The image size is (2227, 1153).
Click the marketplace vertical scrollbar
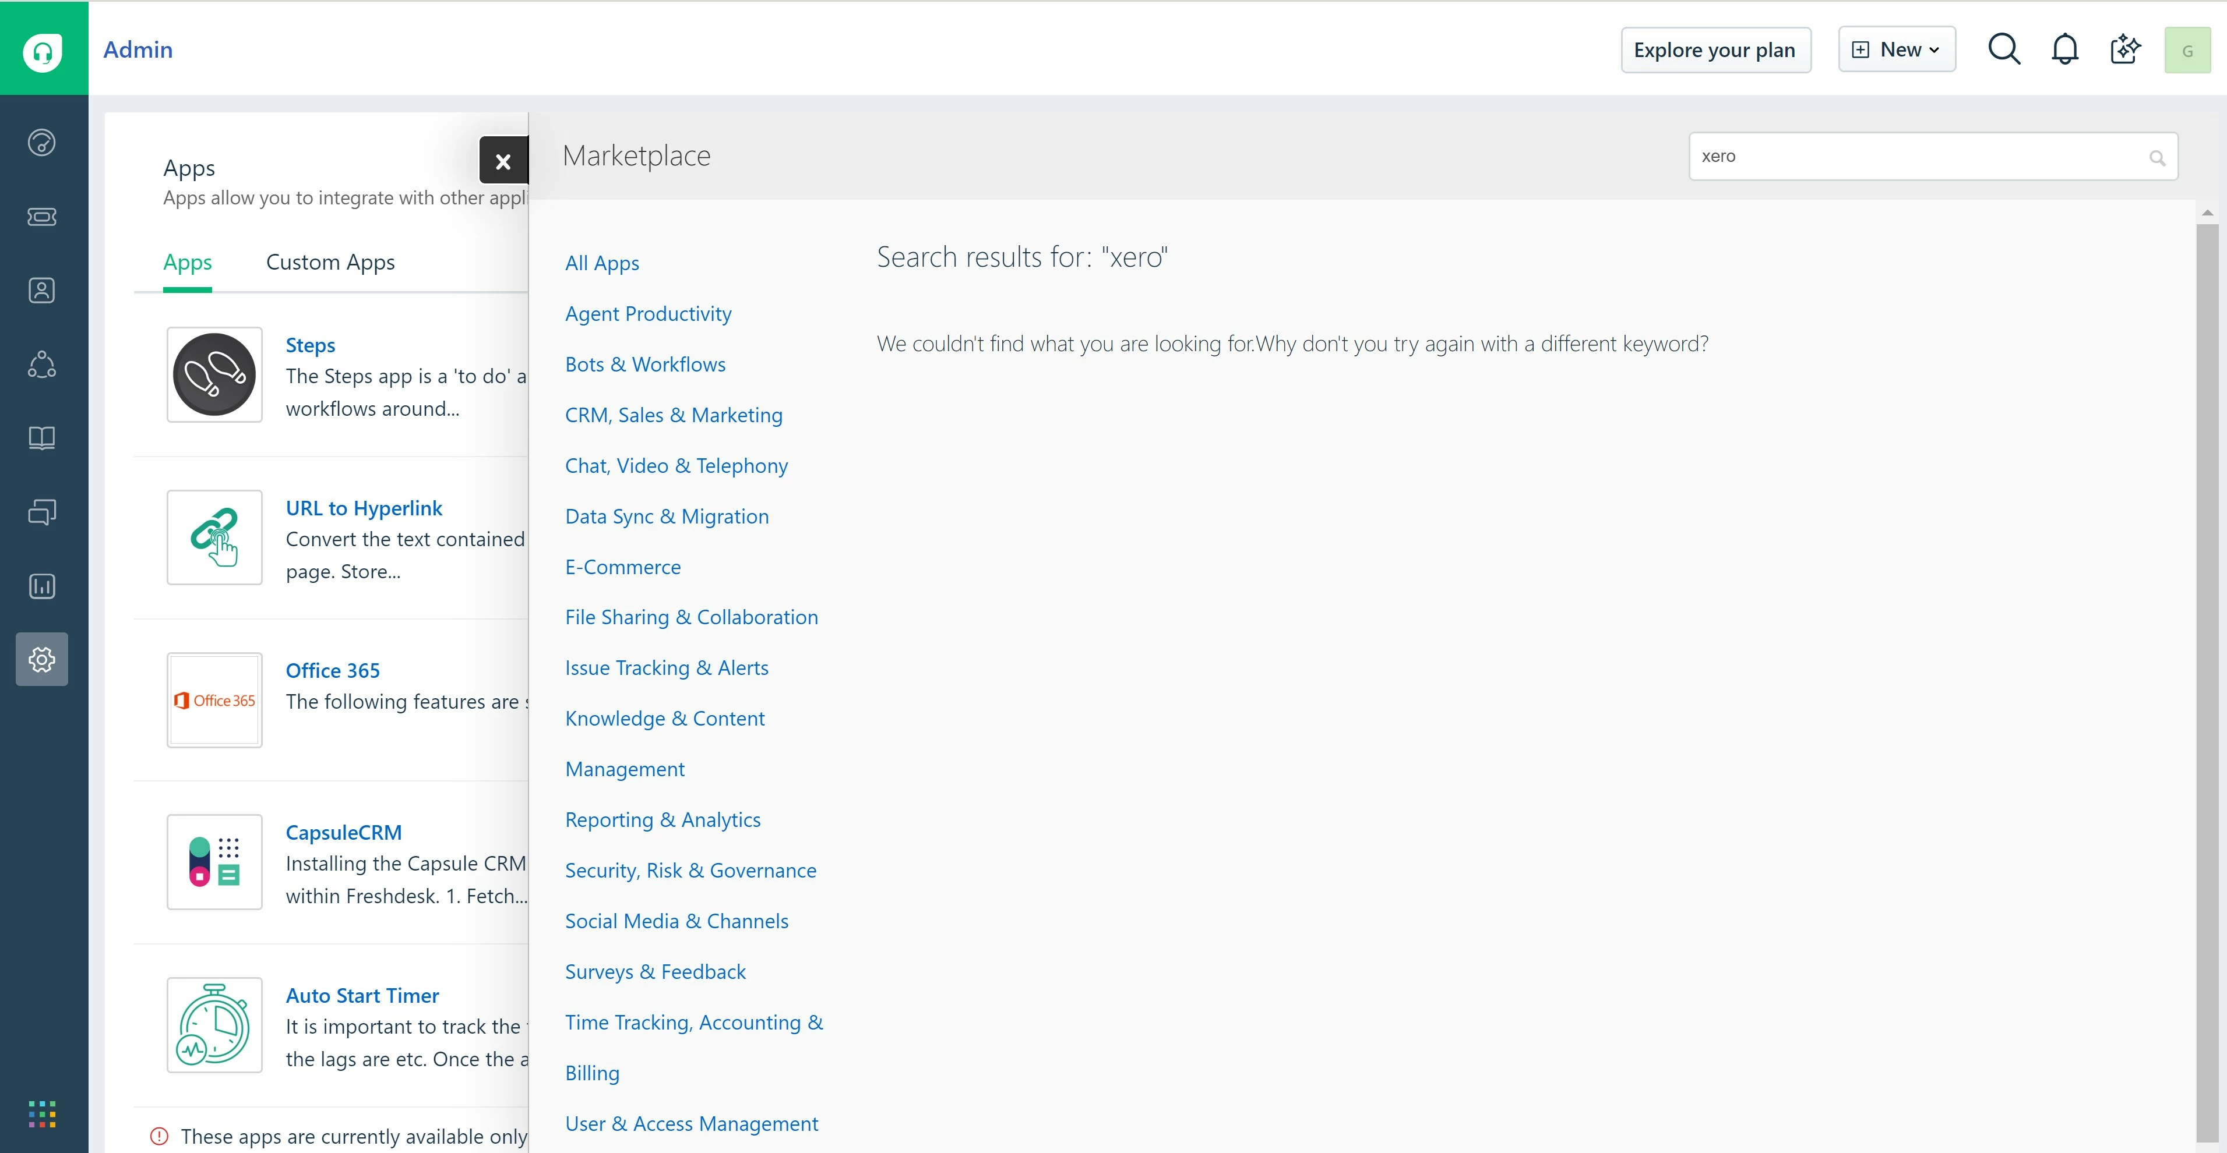tap(2207, 682)
